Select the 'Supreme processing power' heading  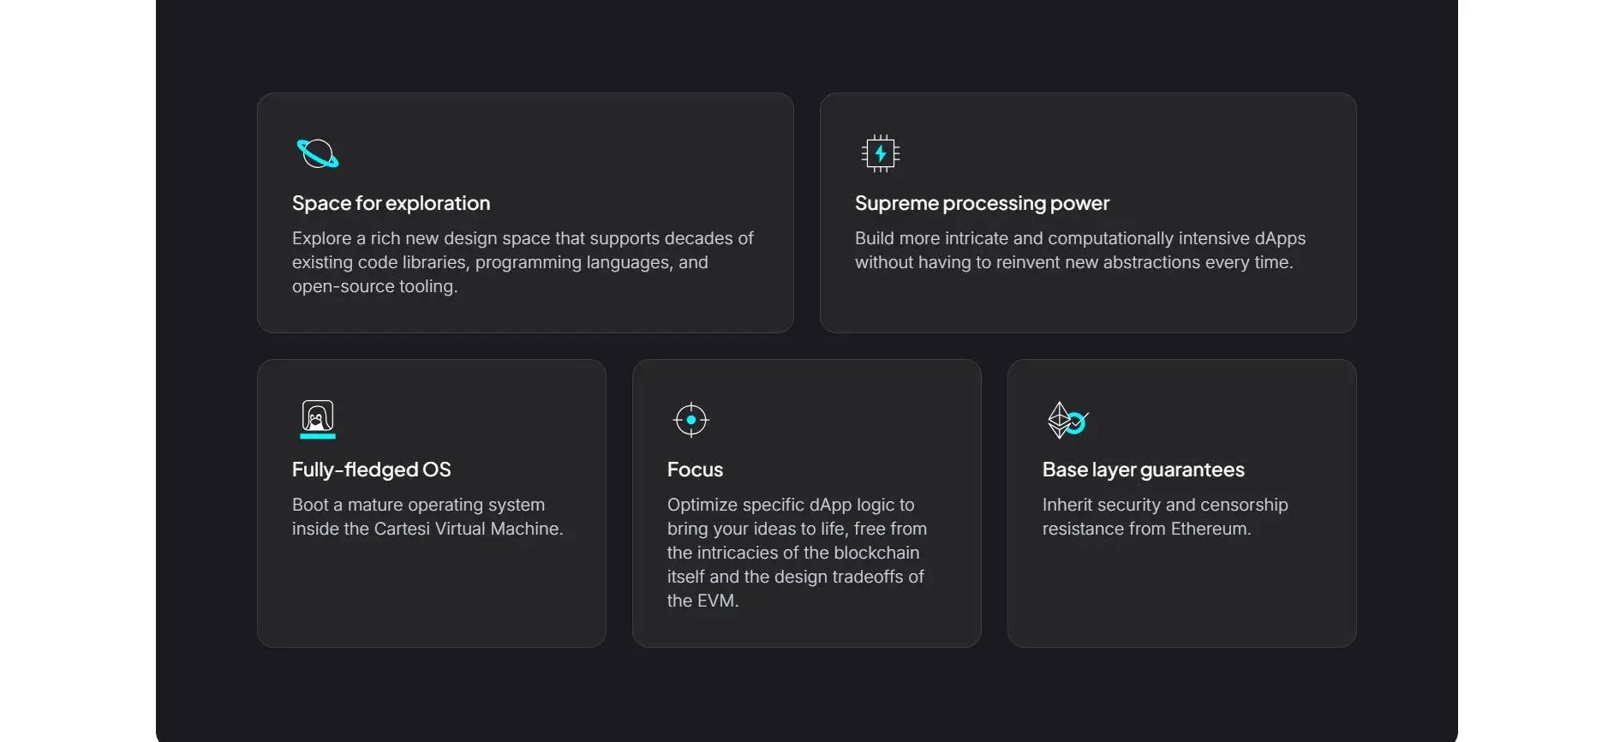pos(982,203)
